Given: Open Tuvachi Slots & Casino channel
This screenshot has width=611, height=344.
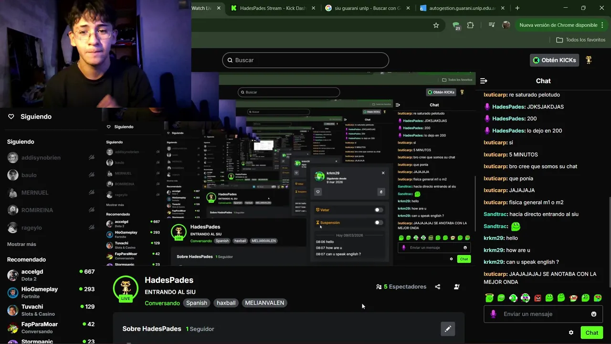Looking at the screenshot, I should [51, 310].
